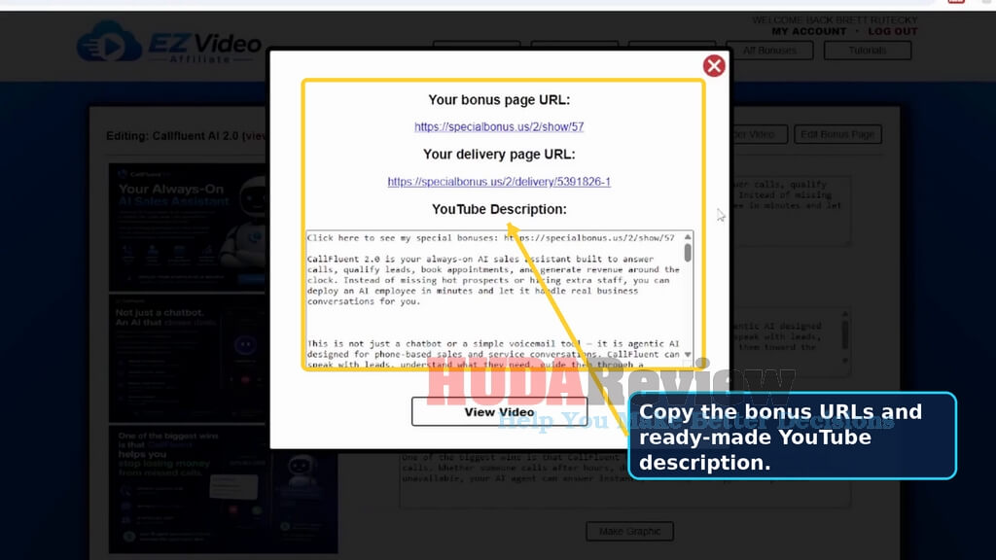Click the Make Graphic button

pos(629,531)
